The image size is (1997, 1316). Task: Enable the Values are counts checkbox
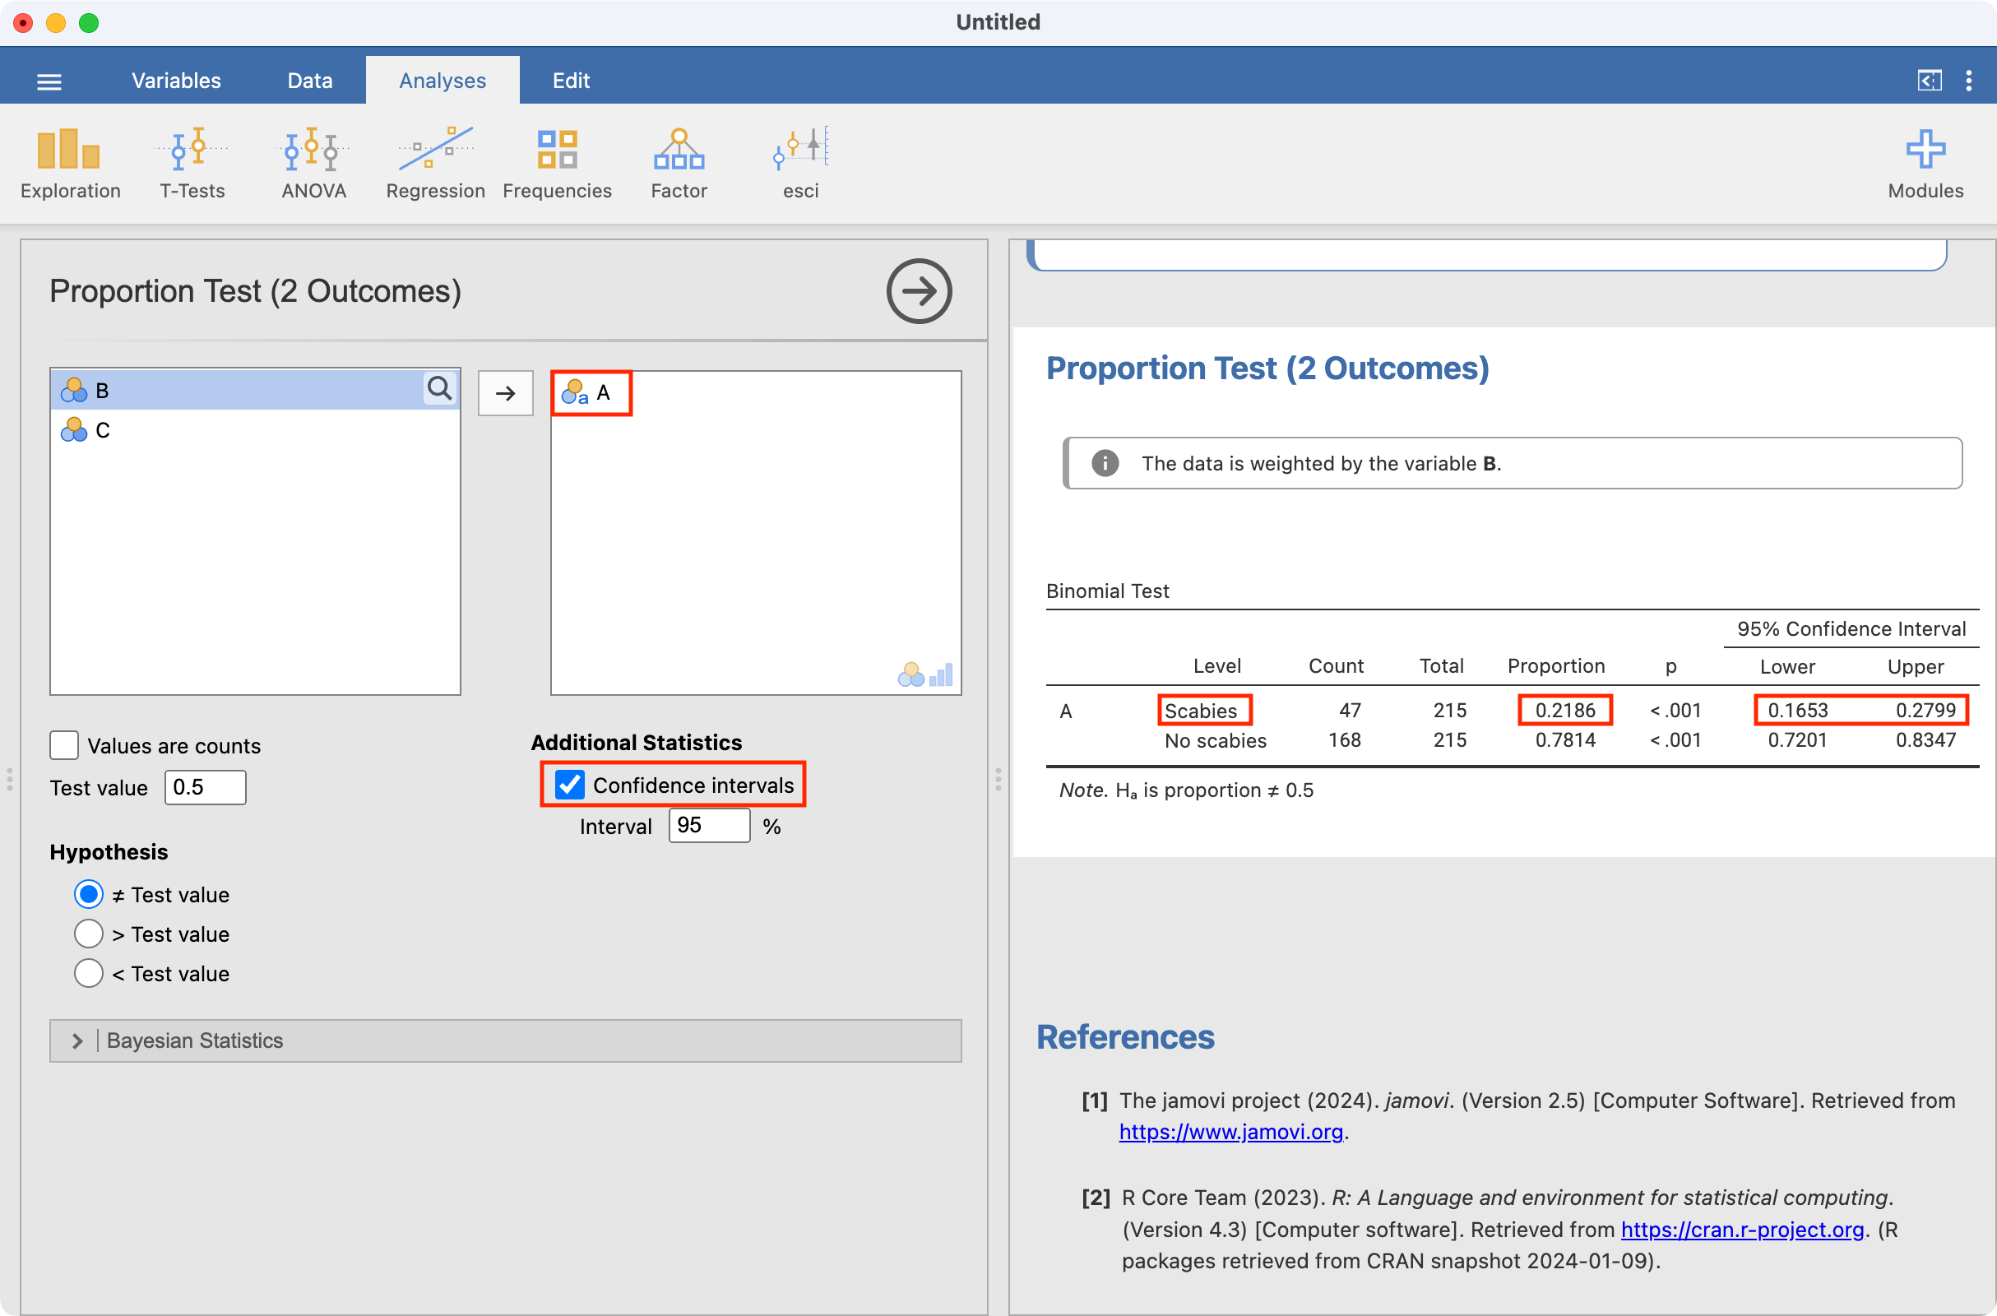point(65,745)
